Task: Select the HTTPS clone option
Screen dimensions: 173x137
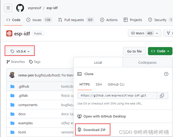Action: 85,84
